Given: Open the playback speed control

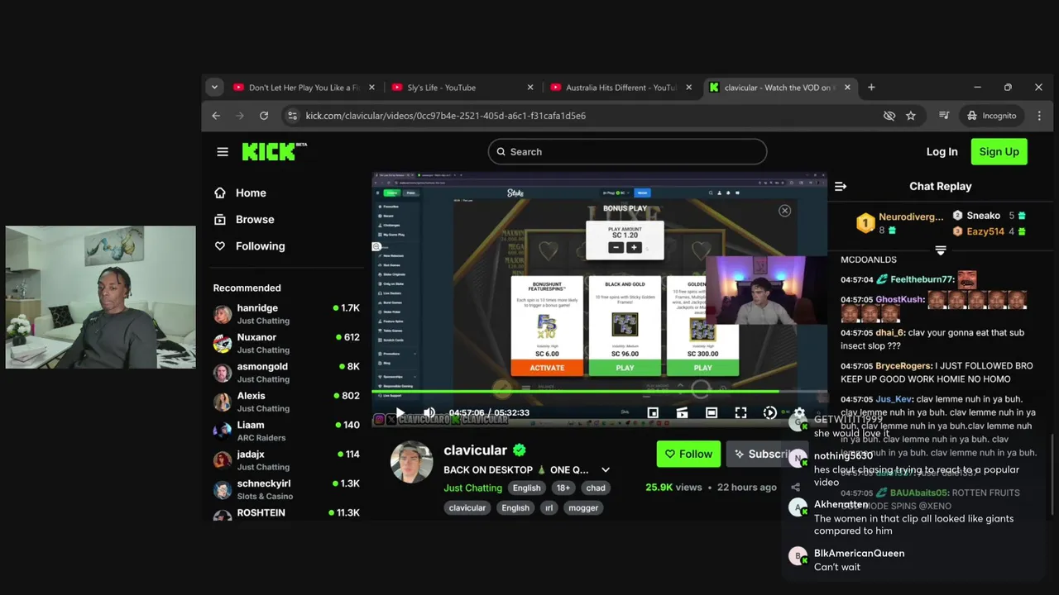Looking at the screenshot, I should click(x=769, y=412).
